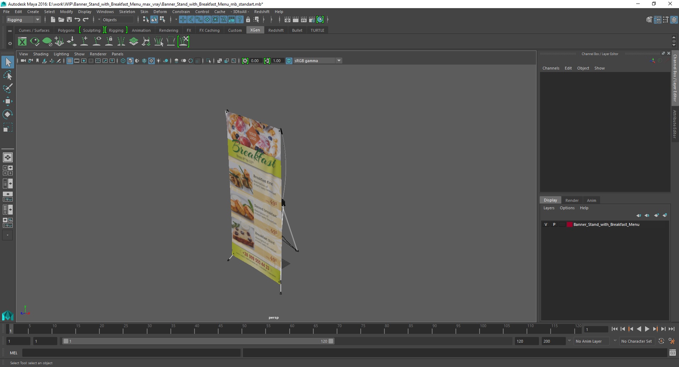Screen dimensions: 679x367
Task: Open the Rigging menu set dropdown
Action: (23, 20)
